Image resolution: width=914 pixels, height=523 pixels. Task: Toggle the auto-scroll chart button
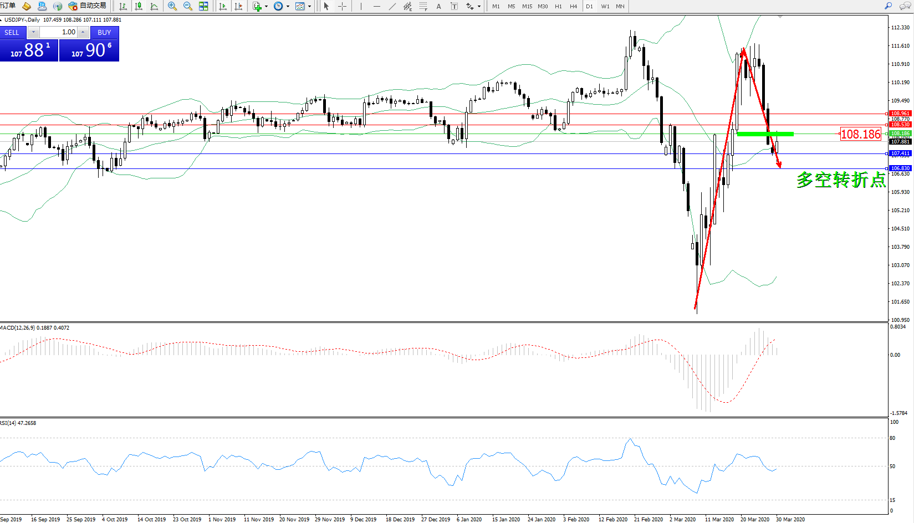(223, 6)
